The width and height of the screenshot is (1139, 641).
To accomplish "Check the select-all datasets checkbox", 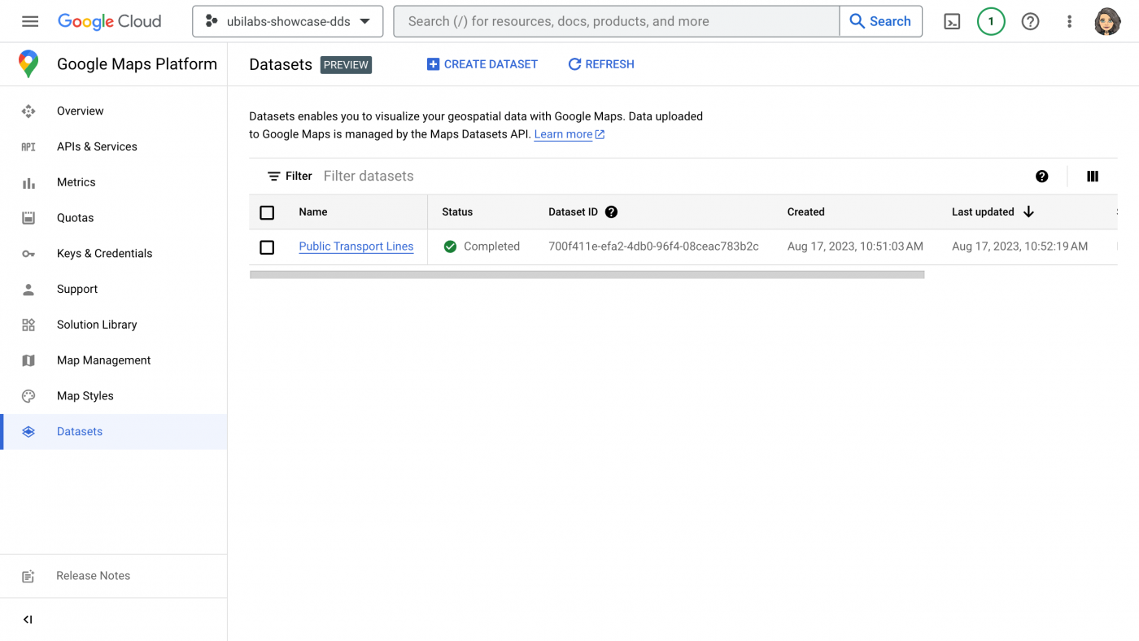I will [267, 212].
